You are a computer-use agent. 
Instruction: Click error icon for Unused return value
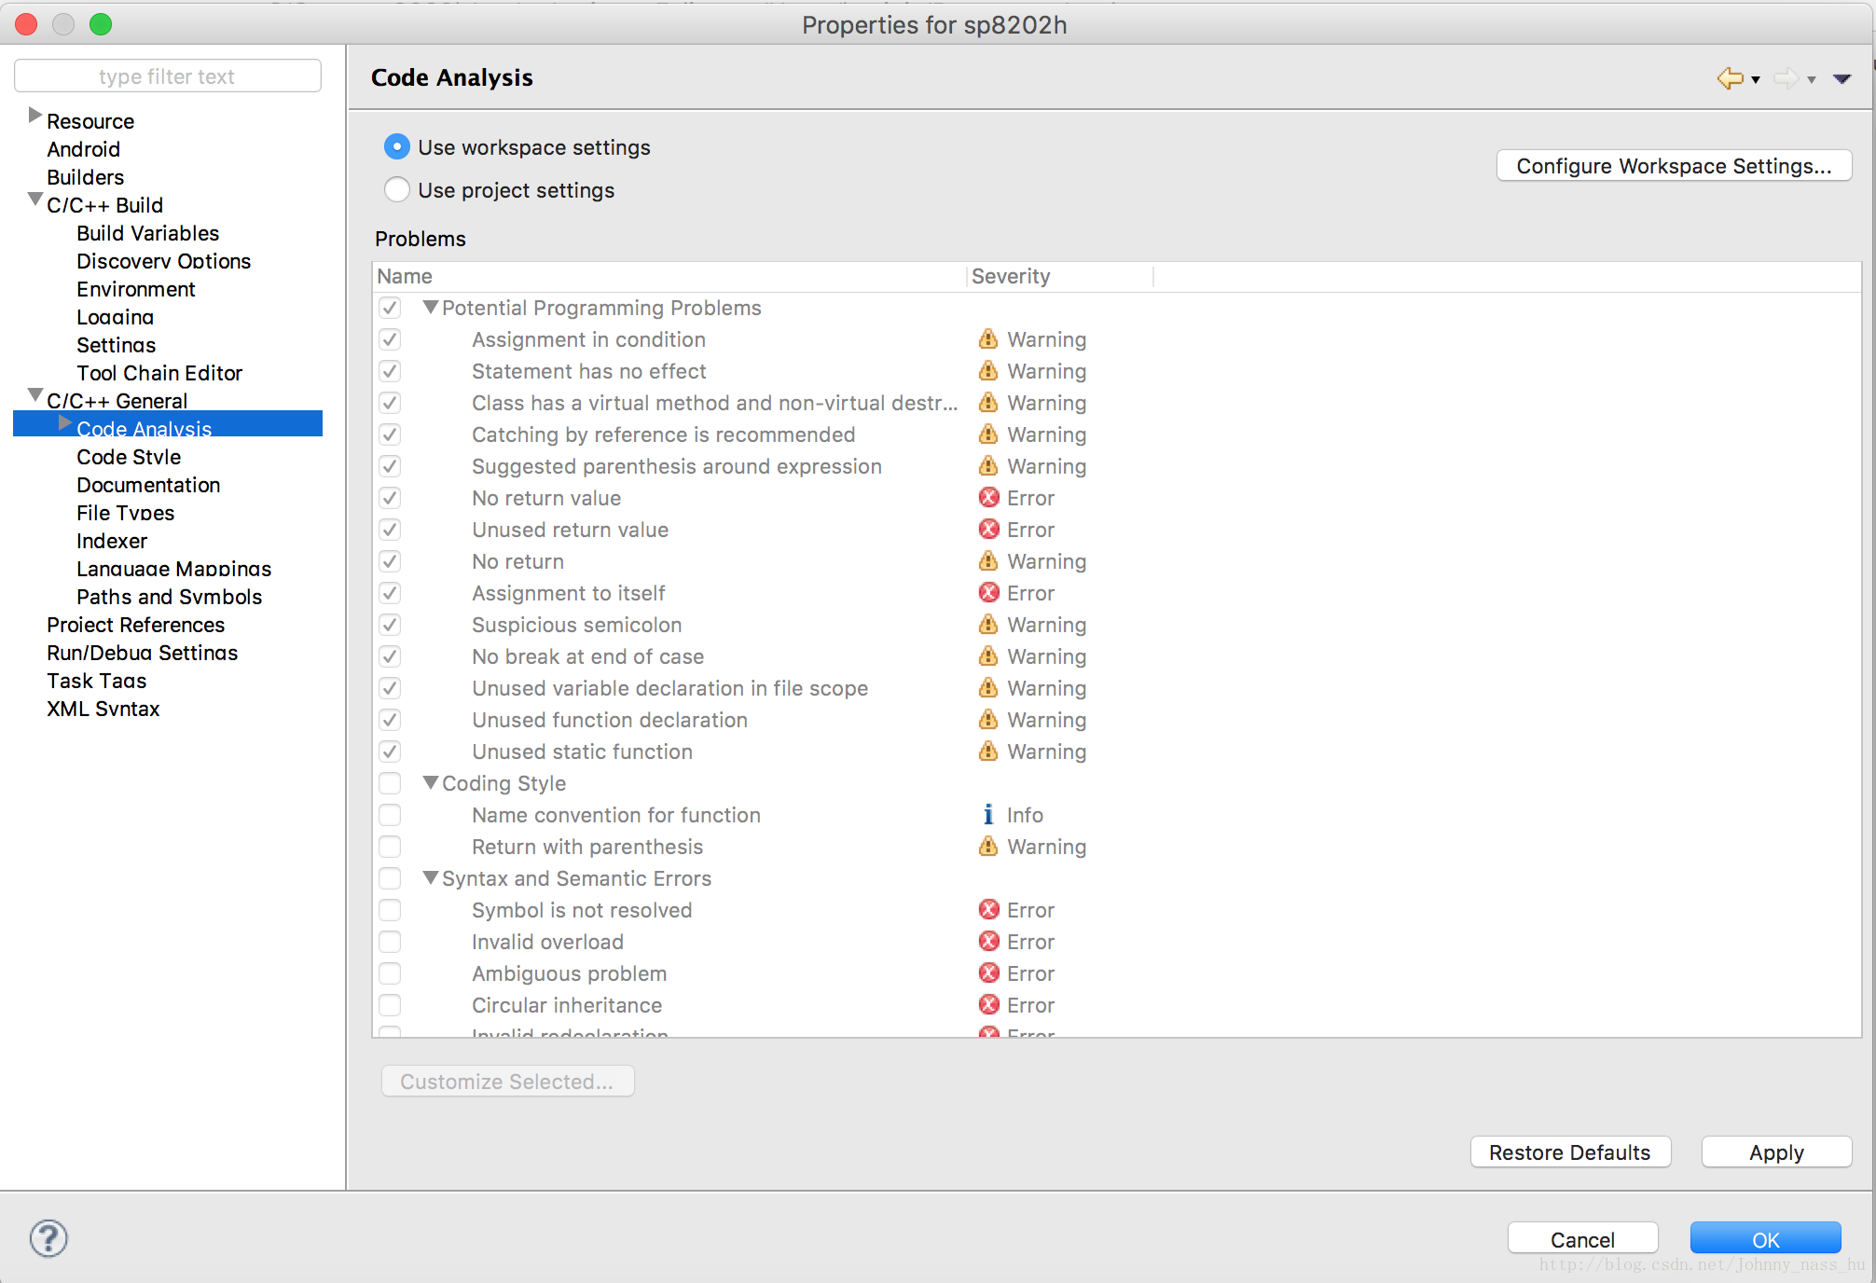coord(988,530)
